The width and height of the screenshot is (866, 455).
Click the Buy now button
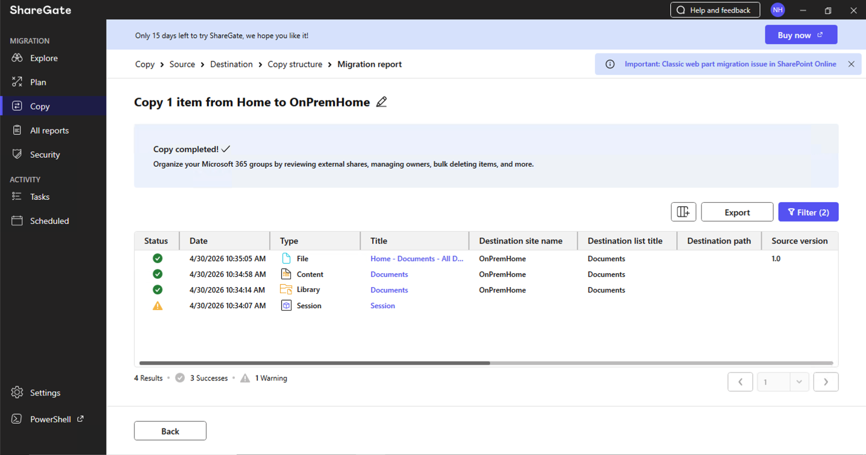click(x=801, y=35)
